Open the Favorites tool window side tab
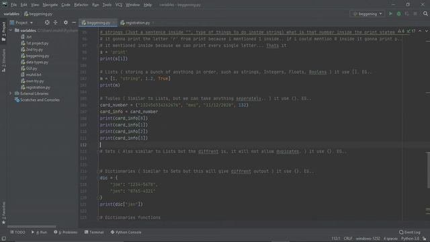 pyautogui.click(x=3, y=213)
